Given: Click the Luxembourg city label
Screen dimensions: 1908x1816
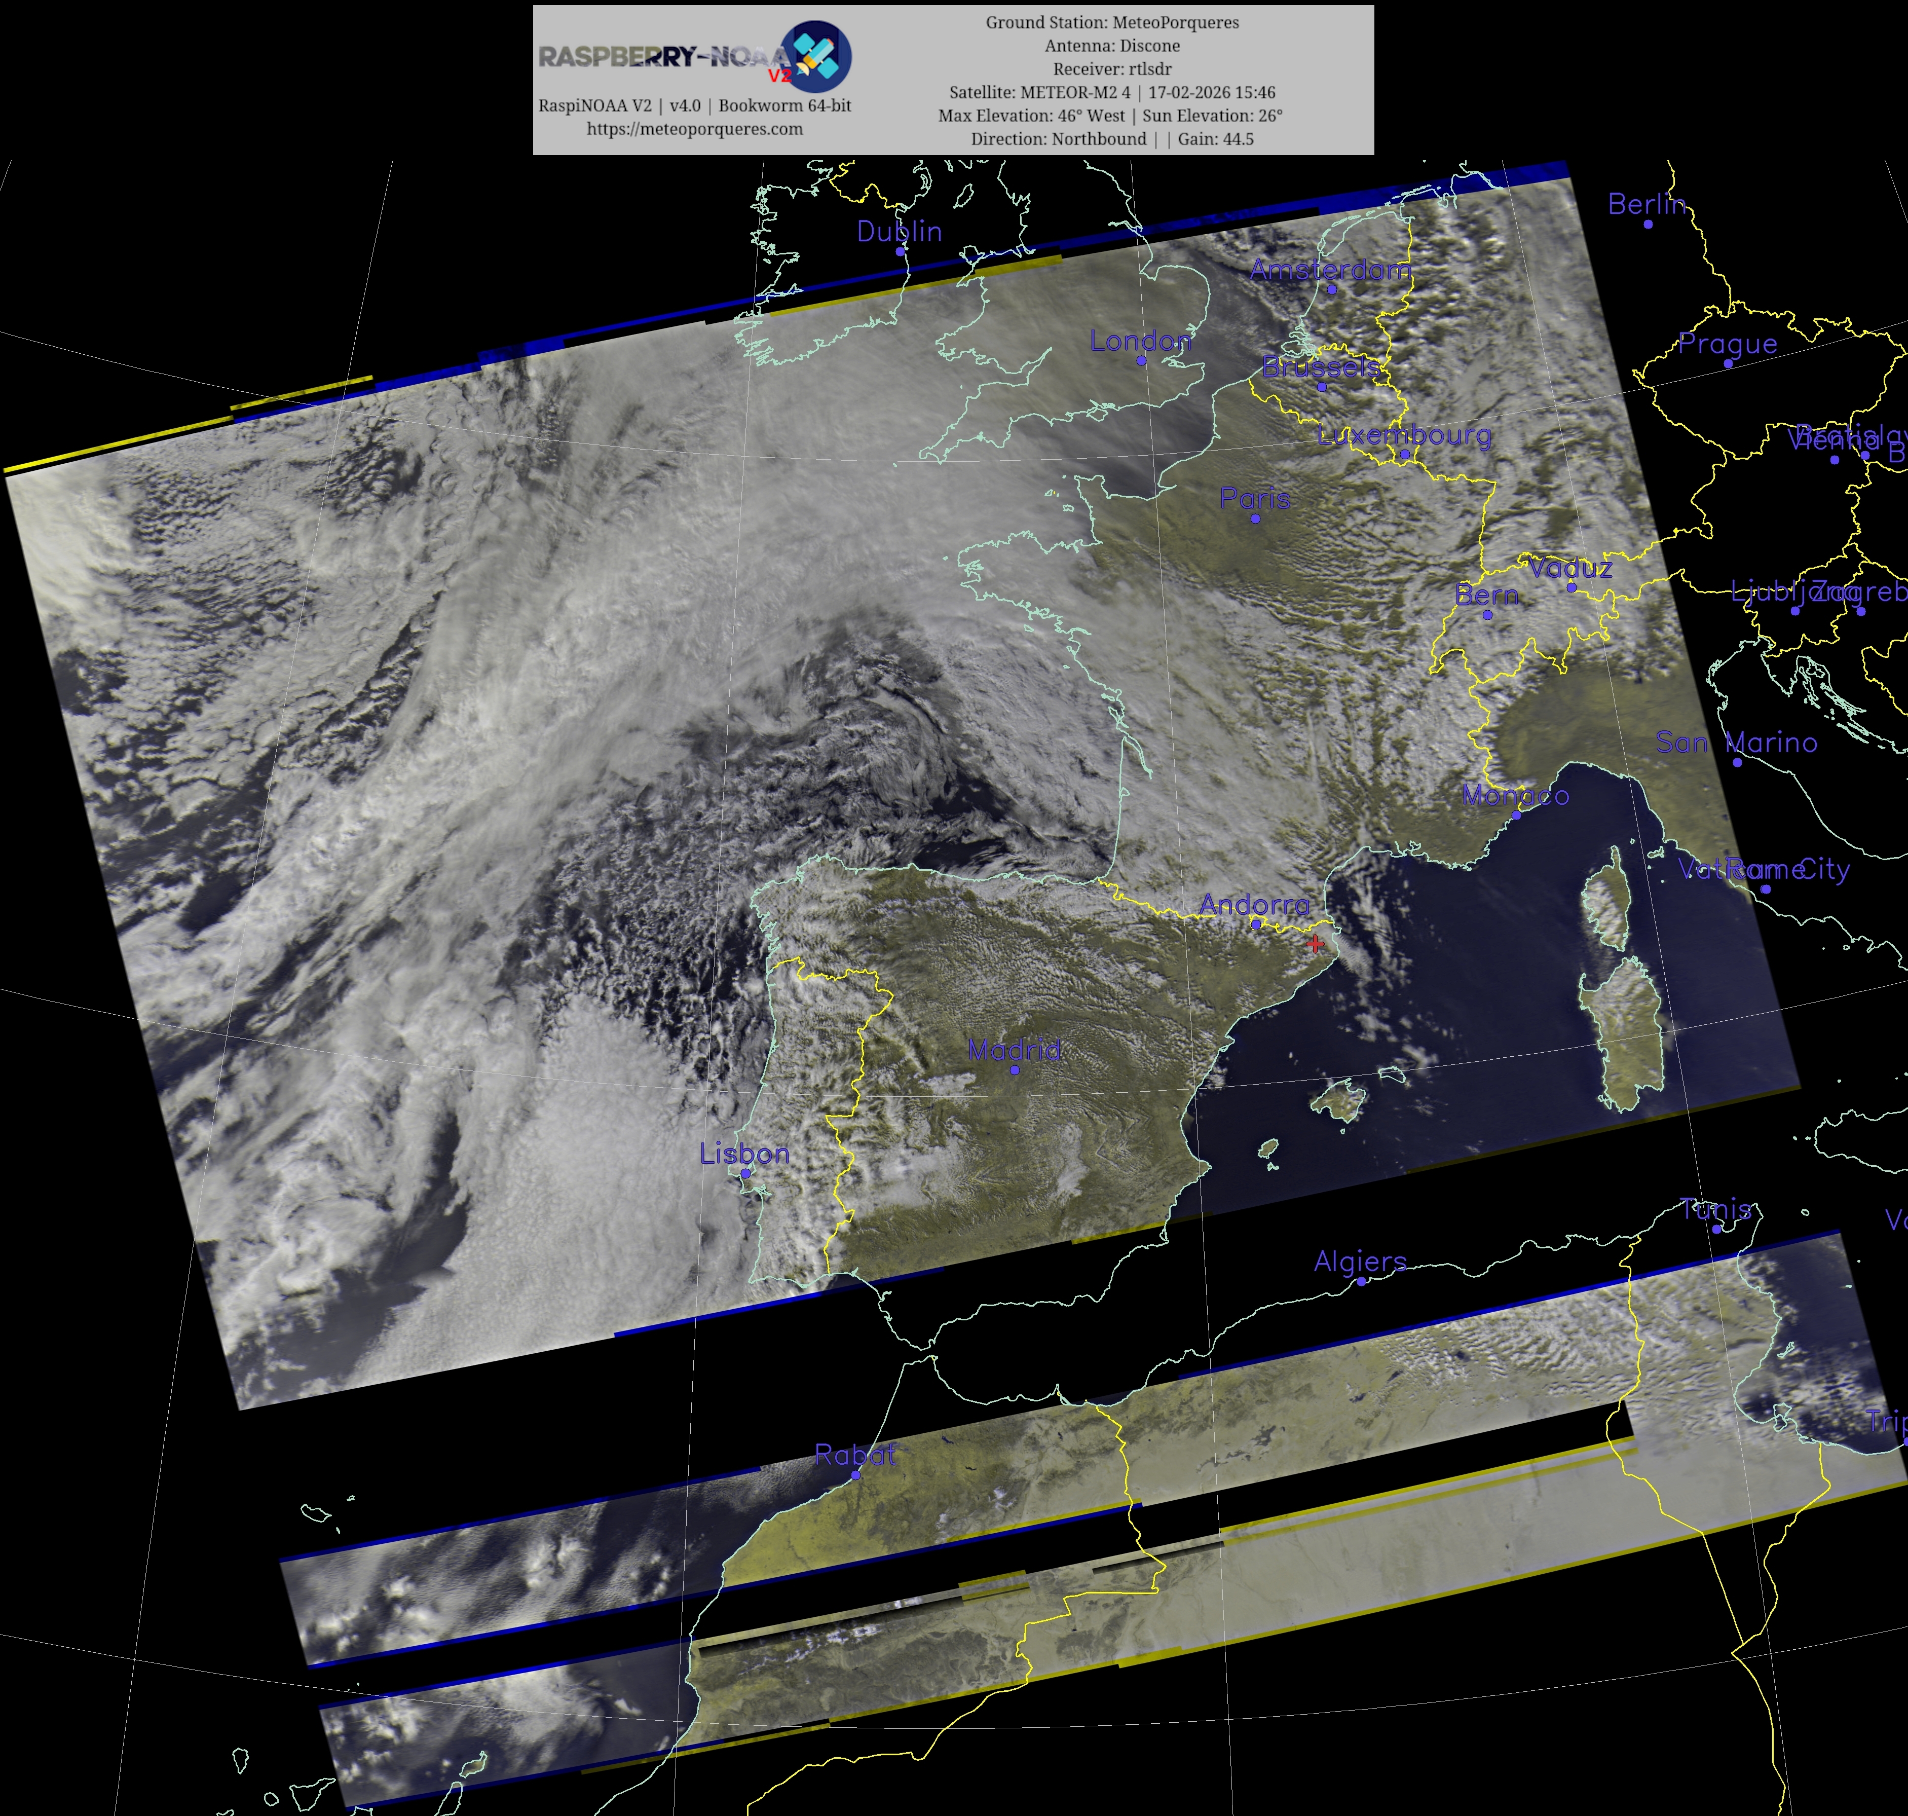Looking at the screenshot, I should [x=1404, y=435].
